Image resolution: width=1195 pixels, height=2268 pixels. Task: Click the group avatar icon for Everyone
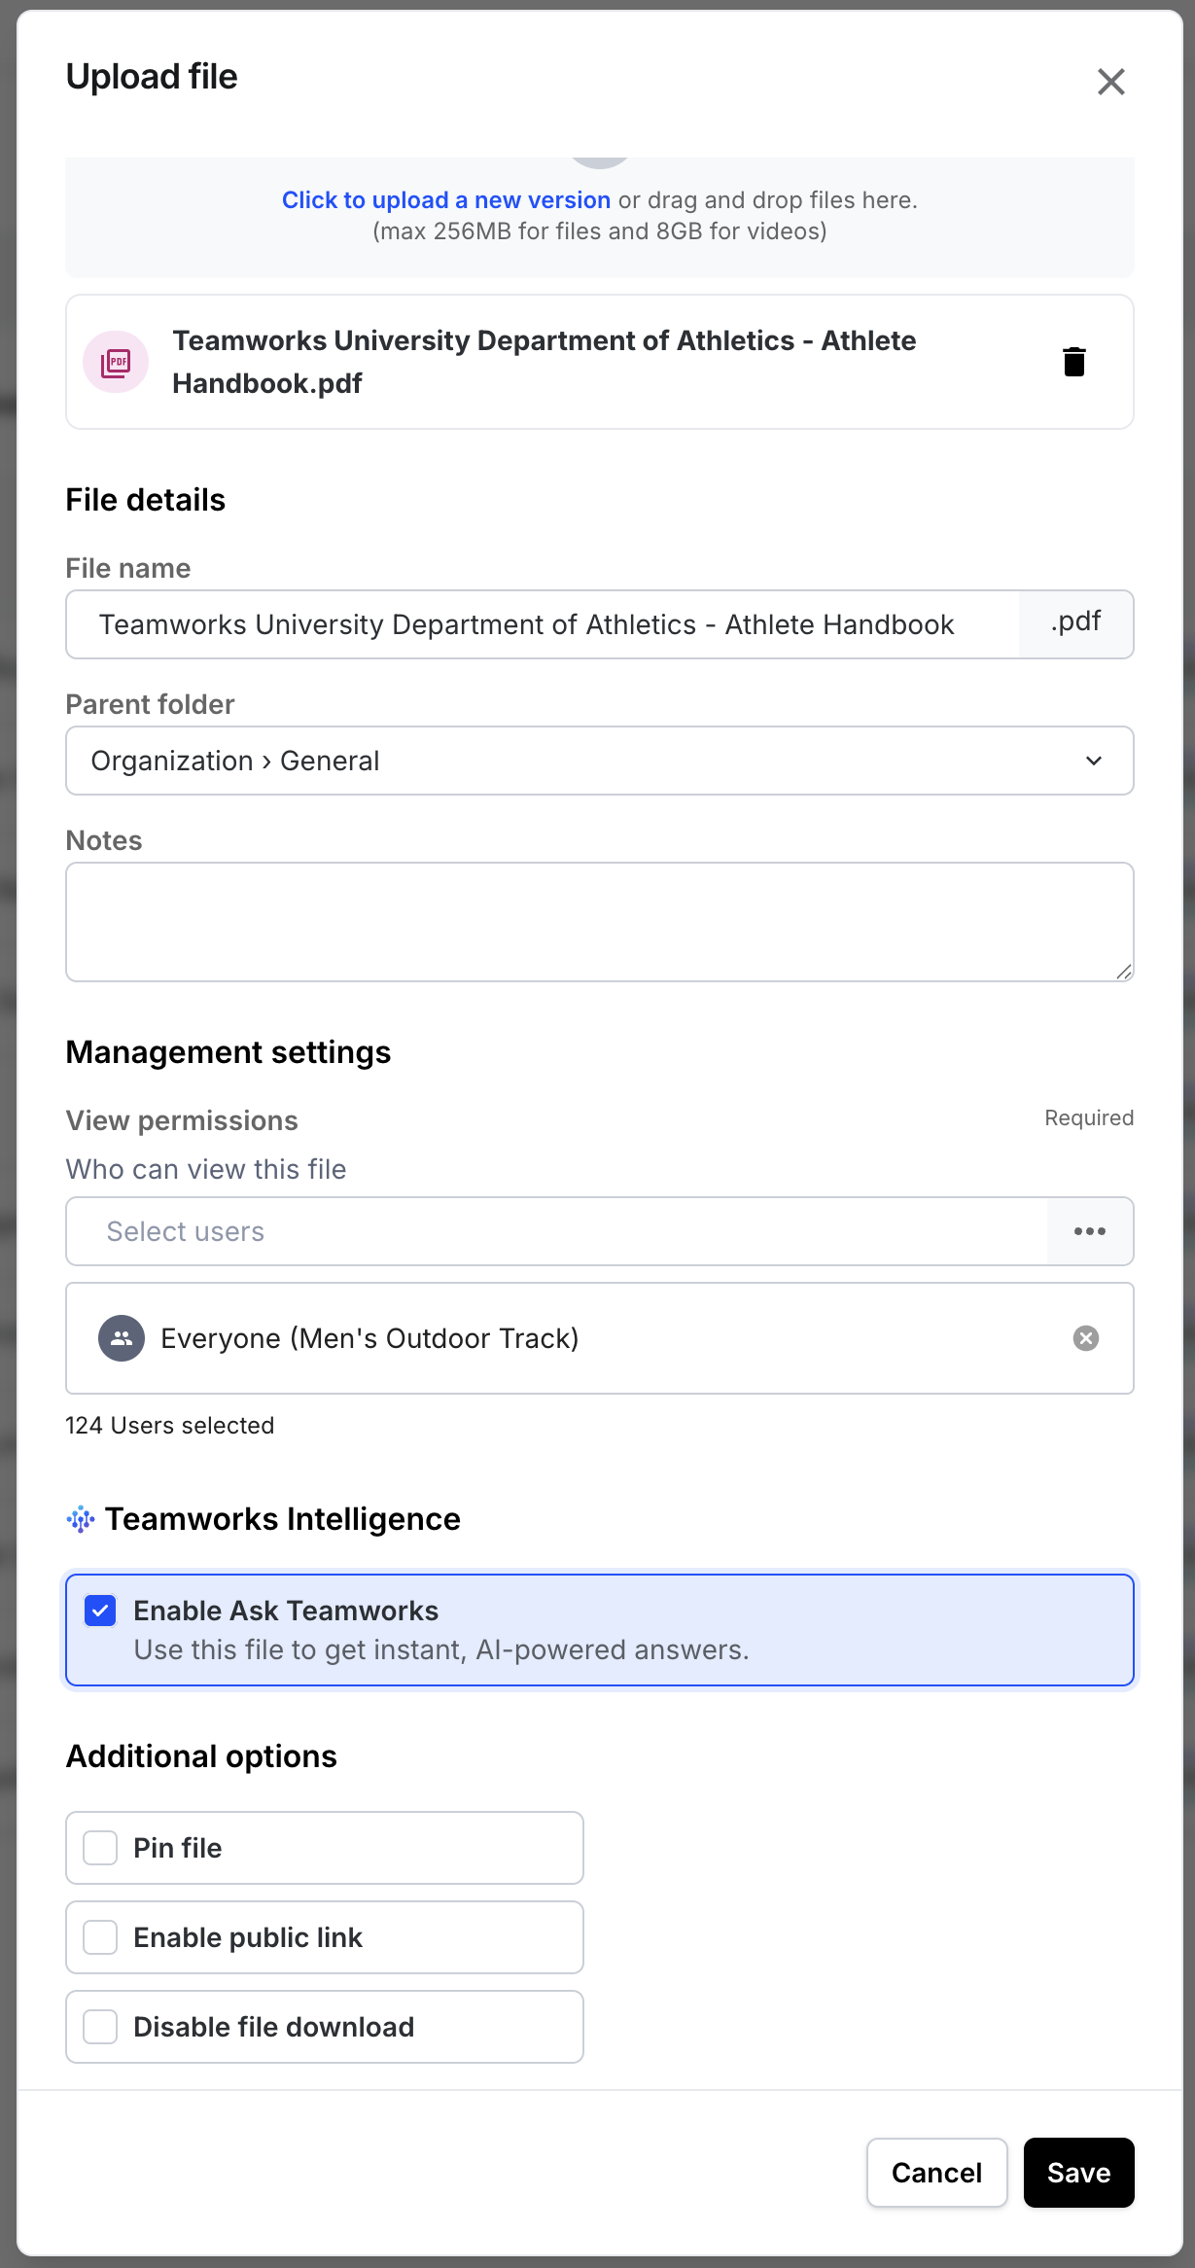click(122, 1338)
